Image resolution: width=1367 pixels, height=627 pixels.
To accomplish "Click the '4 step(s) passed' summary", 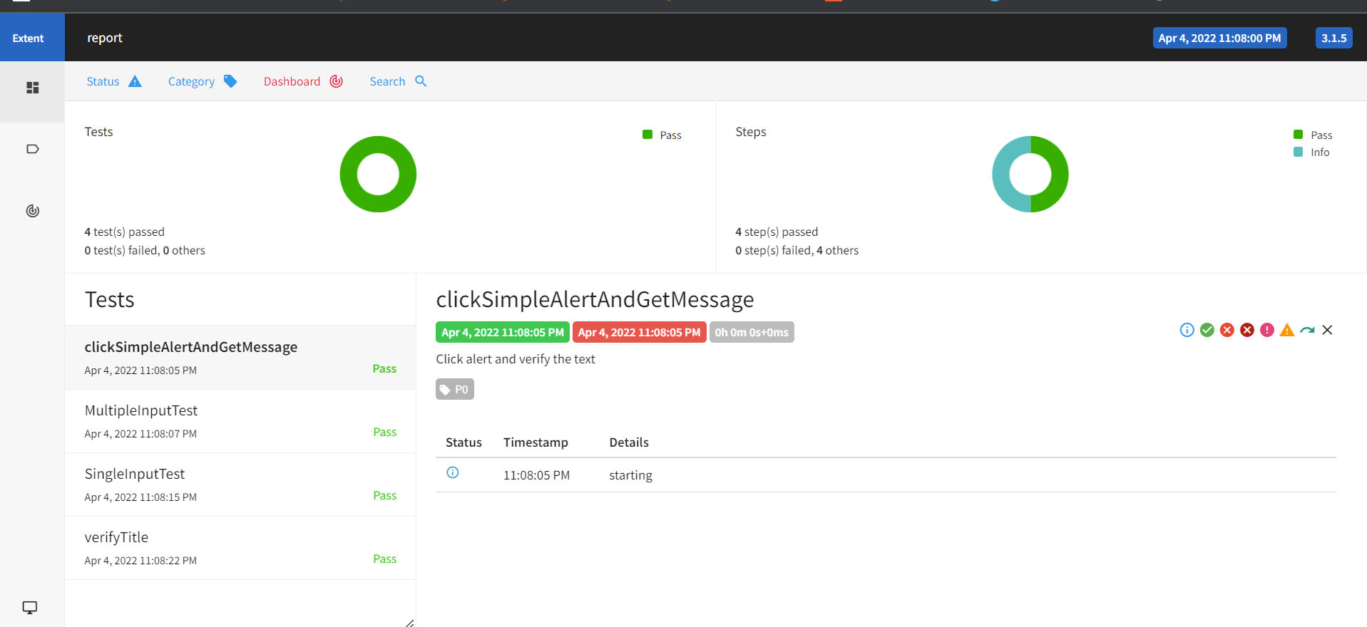I will [777, 232].
